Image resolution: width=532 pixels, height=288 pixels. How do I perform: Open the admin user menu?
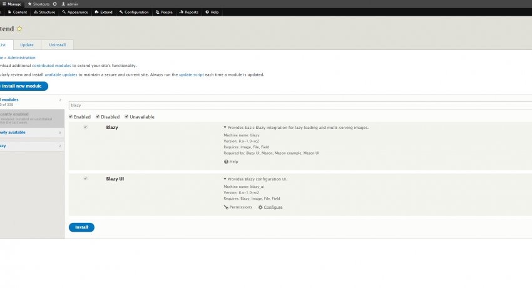point(69,4)
